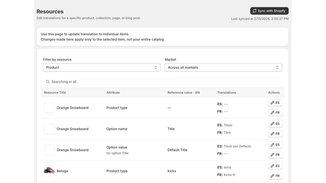Click the 'tenis' ES translation
Screen dimensions: 326x183
click(227, 167)
